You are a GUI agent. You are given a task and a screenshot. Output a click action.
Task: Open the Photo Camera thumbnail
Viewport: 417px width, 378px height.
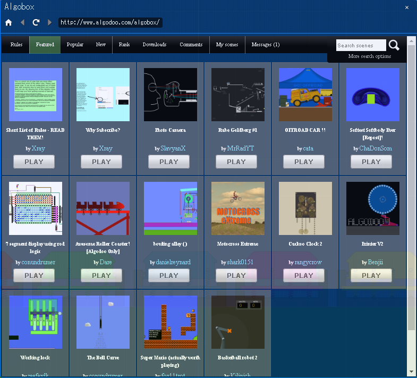[171, 95]
